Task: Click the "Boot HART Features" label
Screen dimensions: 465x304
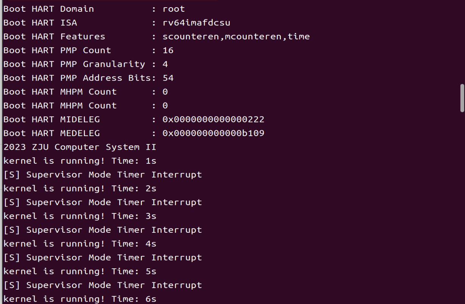Action: pyautogui.click(x=54, y=36)
